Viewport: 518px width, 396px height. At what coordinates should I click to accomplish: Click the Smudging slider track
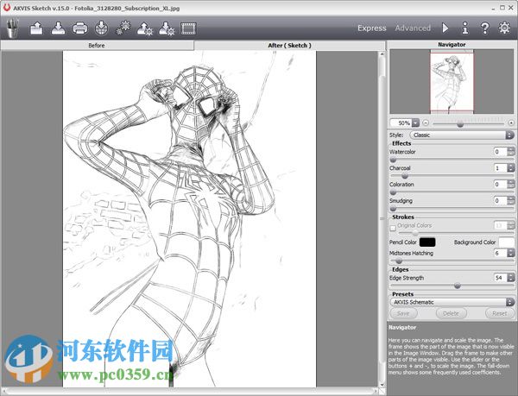pyautogui.click(x=452, y=208)
